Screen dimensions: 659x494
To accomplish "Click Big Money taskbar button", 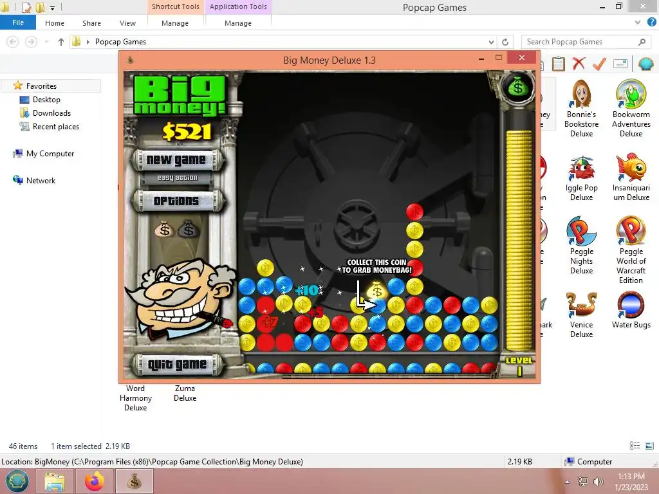I will (x=134, y=481).
